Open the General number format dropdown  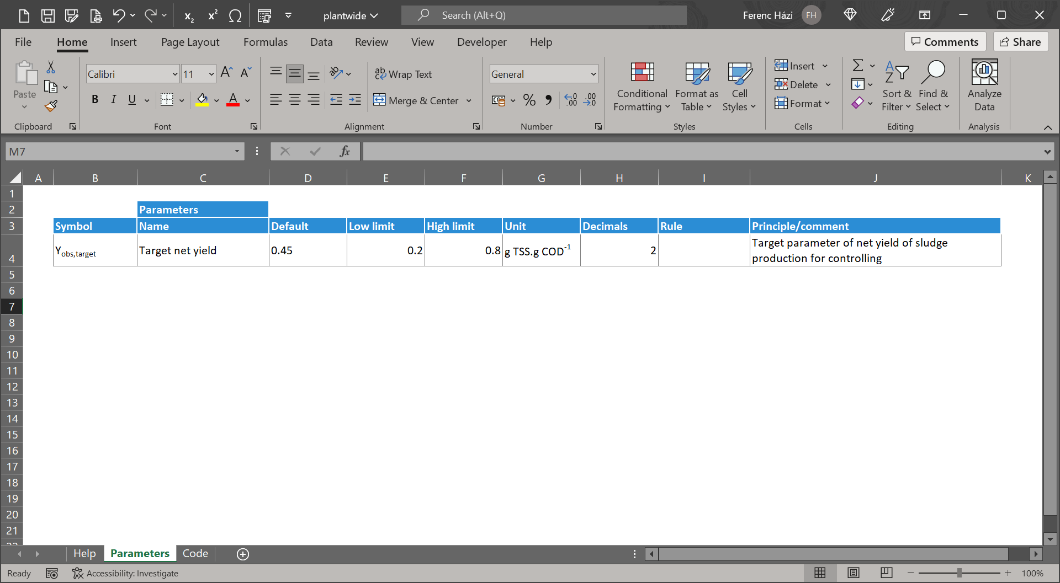tap(593, 74)
